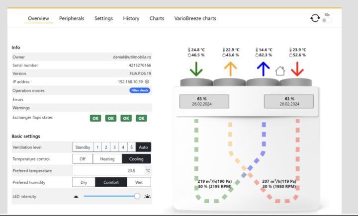Click third OK exchanger flap state badge
The width and height of the screenshot is (358, 216).
[x=126, y=118]
